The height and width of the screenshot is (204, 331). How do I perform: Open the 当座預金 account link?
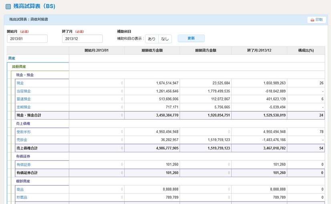[23, 91]
